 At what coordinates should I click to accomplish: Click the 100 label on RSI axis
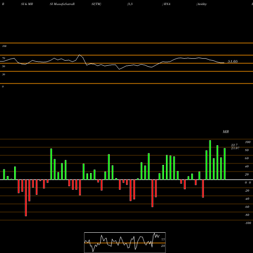pos(4,46)
